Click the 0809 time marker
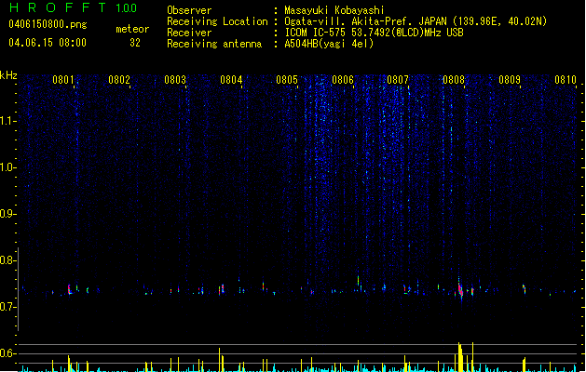586x372 pixels. 510,79
